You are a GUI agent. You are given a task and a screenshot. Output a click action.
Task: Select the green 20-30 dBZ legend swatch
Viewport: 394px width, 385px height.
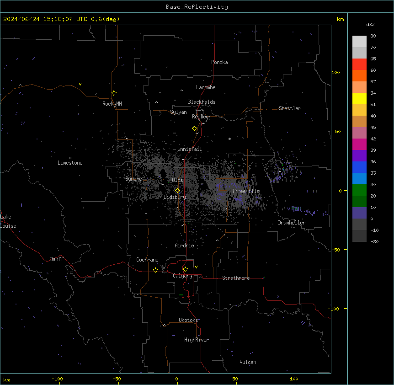pos(359,190)
